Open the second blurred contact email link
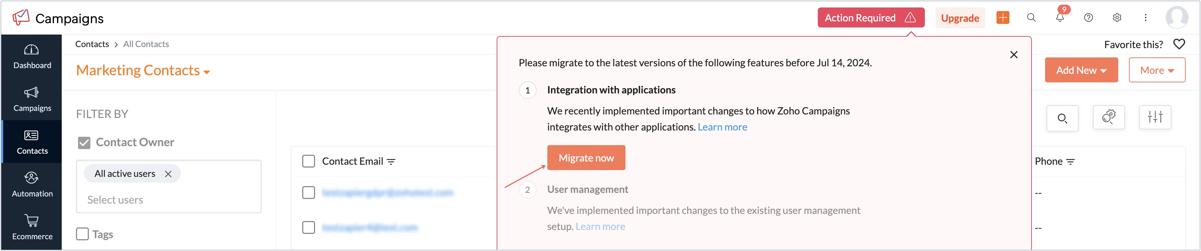 [x=370, y=228]
